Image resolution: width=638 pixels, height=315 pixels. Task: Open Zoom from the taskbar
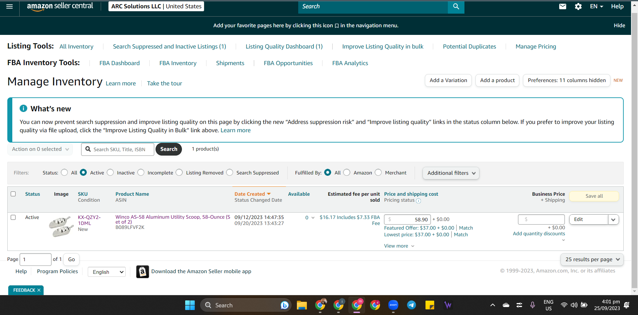click(x=393, y=305)
